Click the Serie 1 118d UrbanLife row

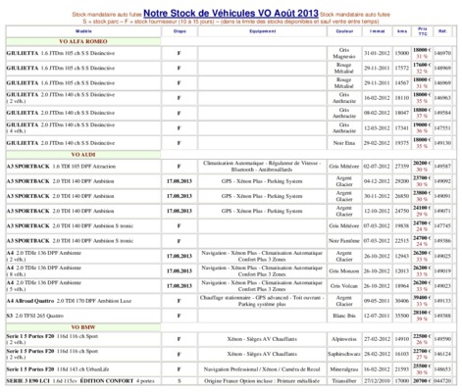(231, 369)
